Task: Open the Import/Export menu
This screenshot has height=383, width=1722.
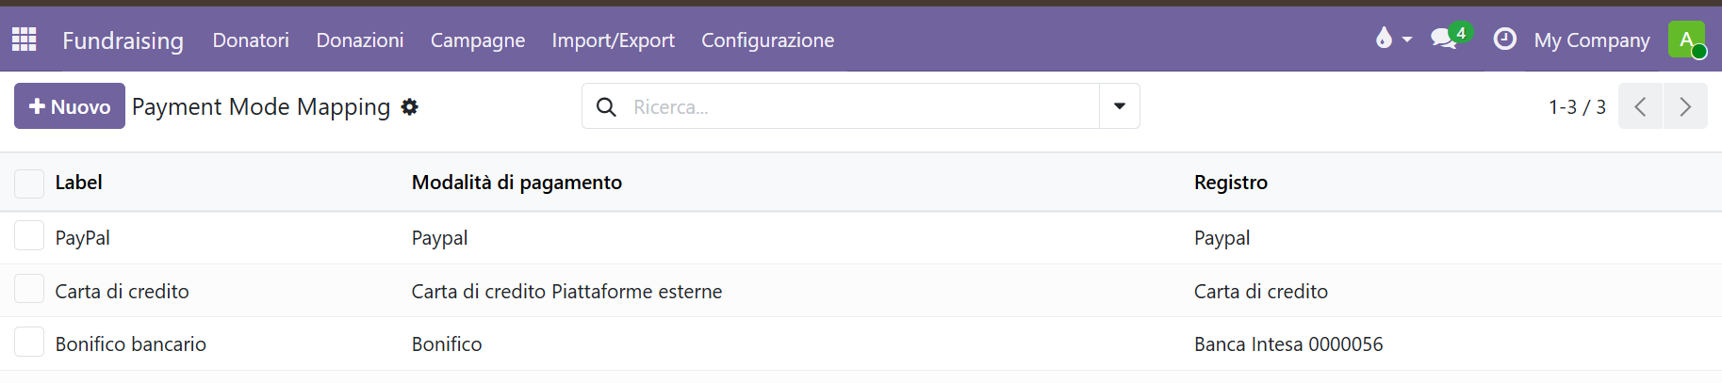Action: (614, 40)
